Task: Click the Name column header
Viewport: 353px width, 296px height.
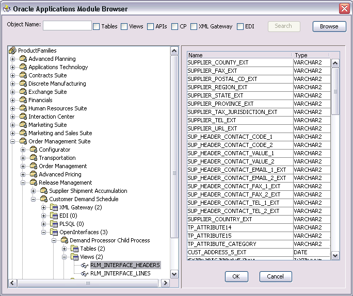Action: [x=240, y=55]
